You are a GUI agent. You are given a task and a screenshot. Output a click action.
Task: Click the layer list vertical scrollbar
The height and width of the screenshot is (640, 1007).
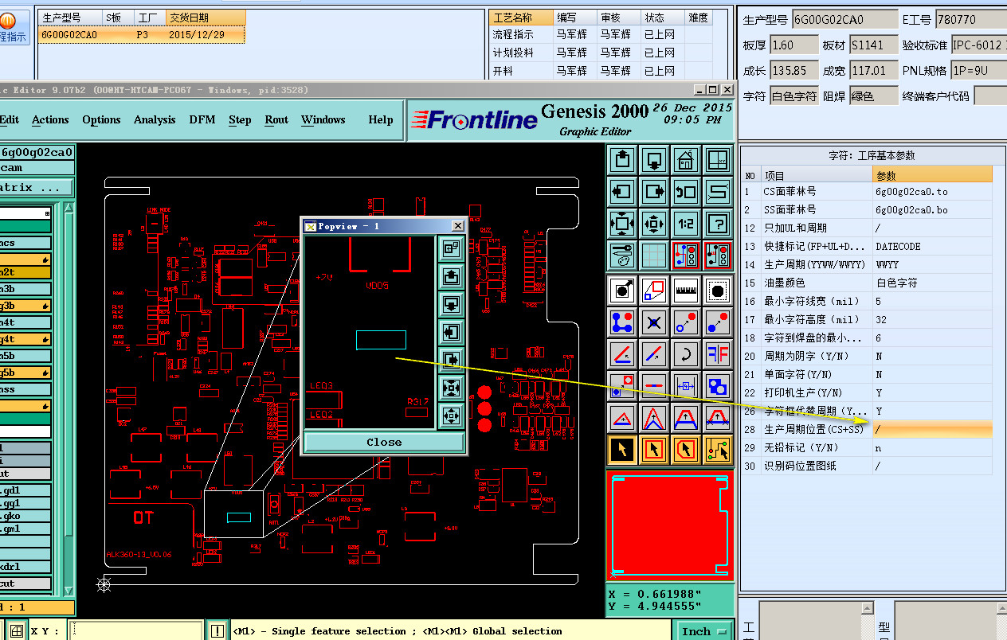click(69, 398)
